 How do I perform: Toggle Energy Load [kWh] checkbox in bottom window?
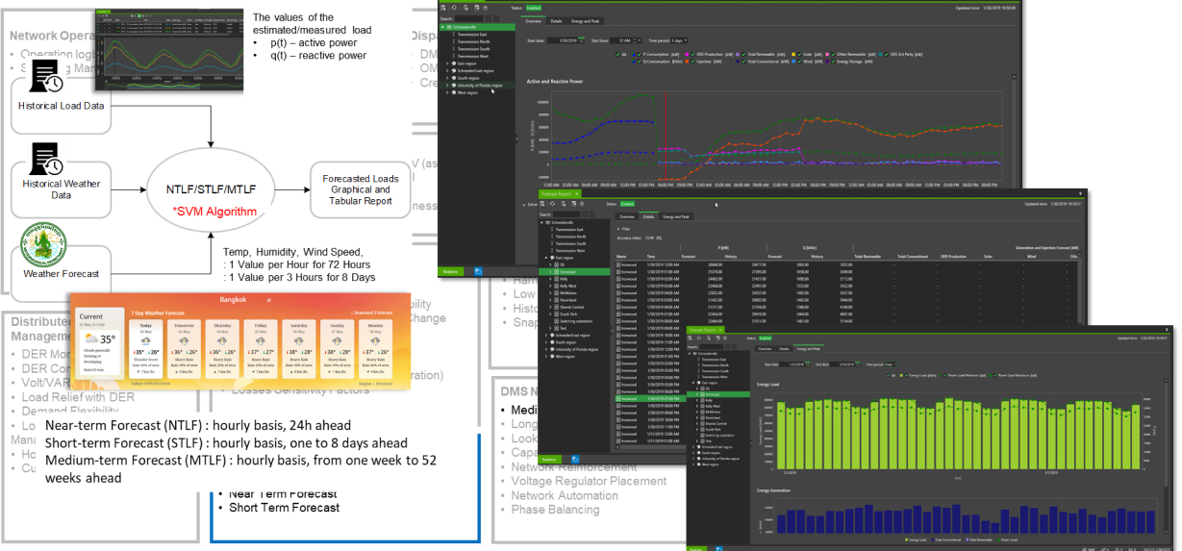pyautogui.click(x=906, y=375)
